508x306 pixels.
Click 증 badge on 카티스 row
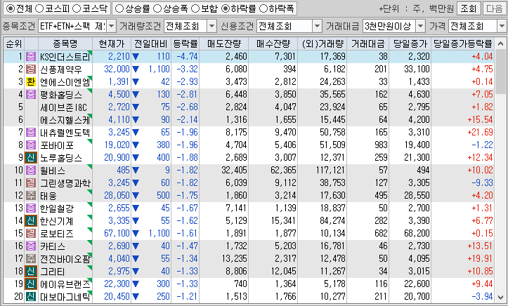tap(31, 246)
